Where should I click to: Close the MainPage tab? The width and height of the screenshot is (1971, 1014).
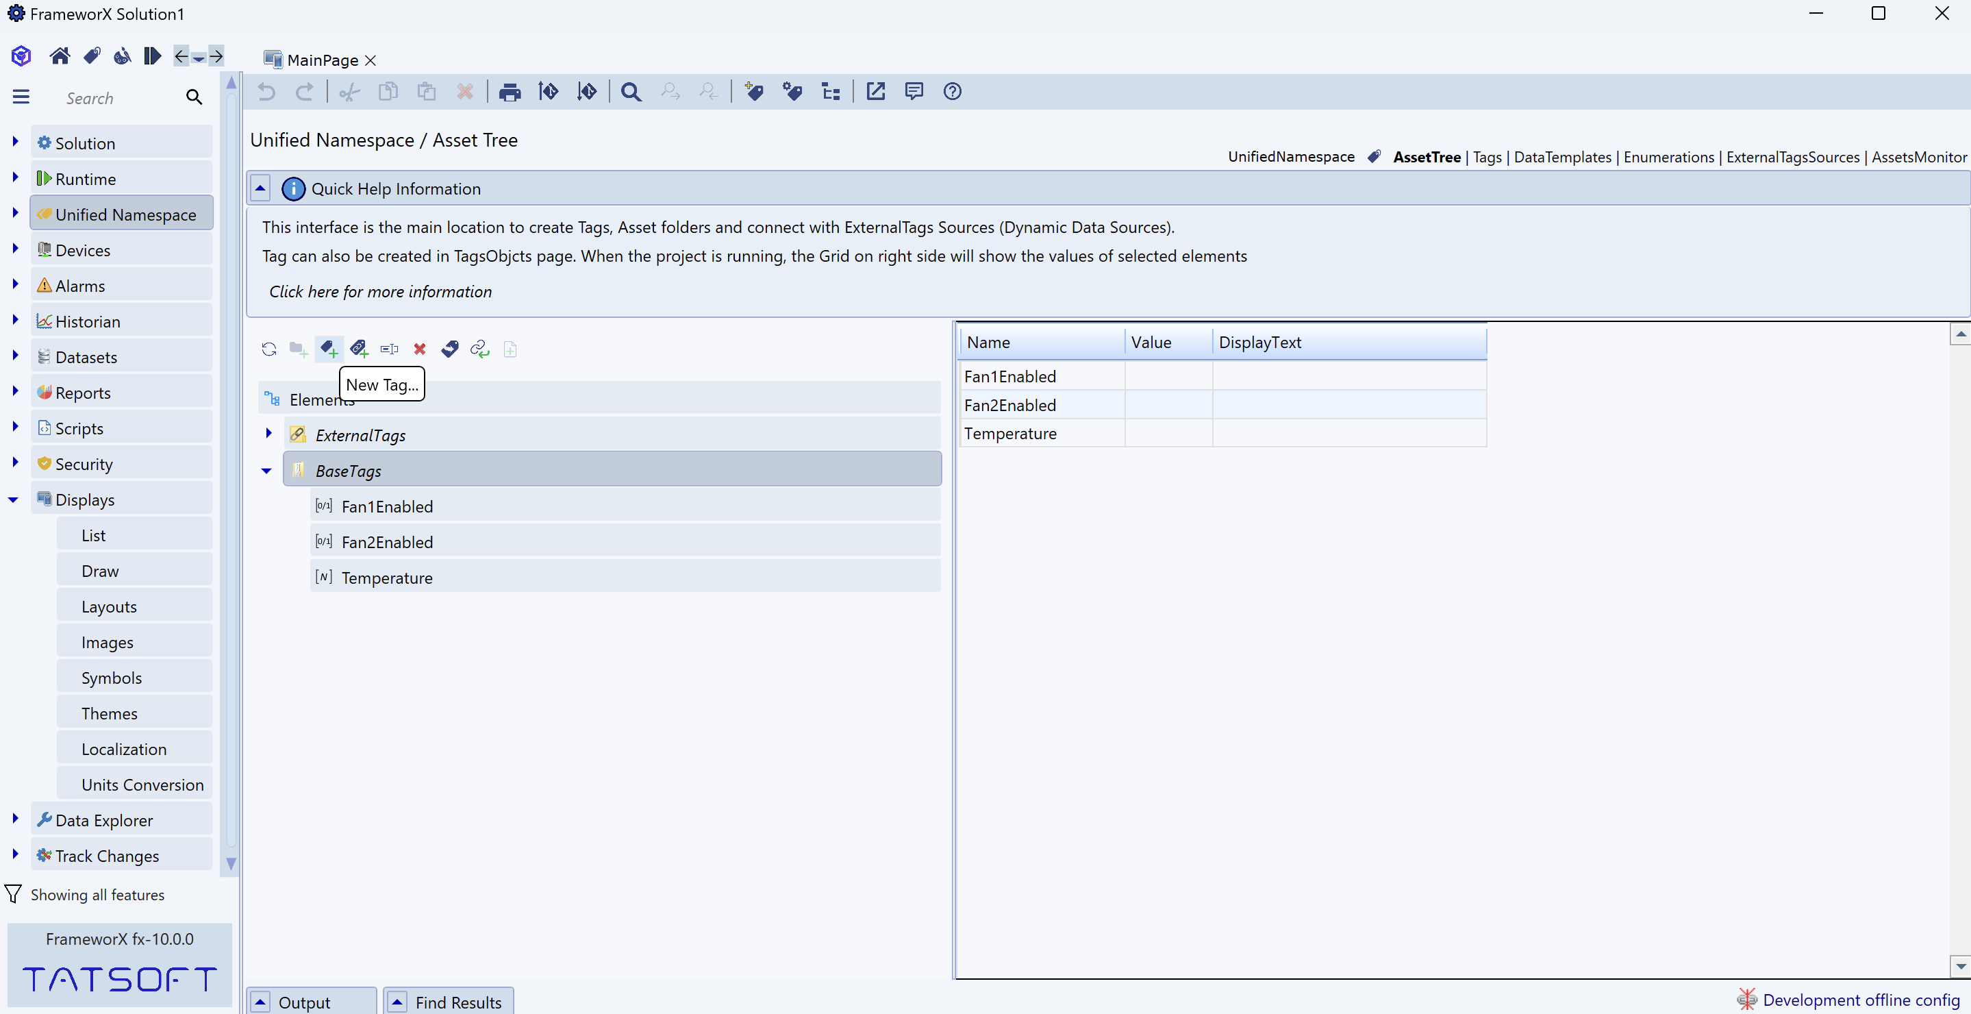tap(371, 60)
